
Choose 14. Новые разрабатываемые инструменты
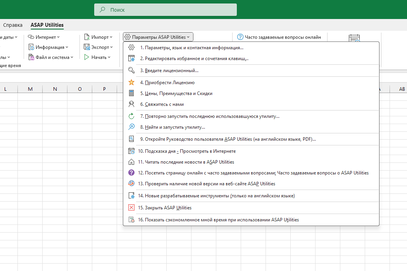[x=251, y=196]
